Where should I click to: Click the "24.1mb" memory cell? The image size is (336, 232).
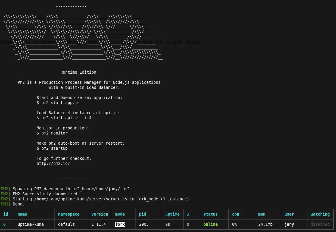coord(265,224)
